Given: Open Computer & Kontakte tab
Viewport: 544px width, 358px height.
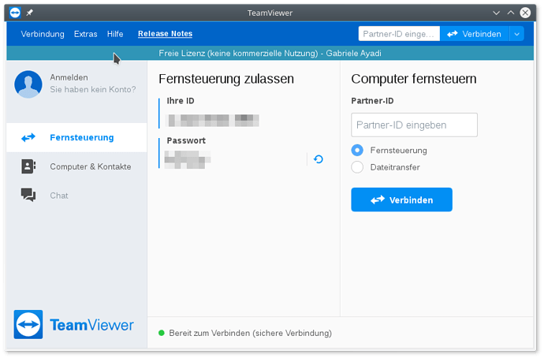Looking at the screenshot, I should tap(76, 167).
